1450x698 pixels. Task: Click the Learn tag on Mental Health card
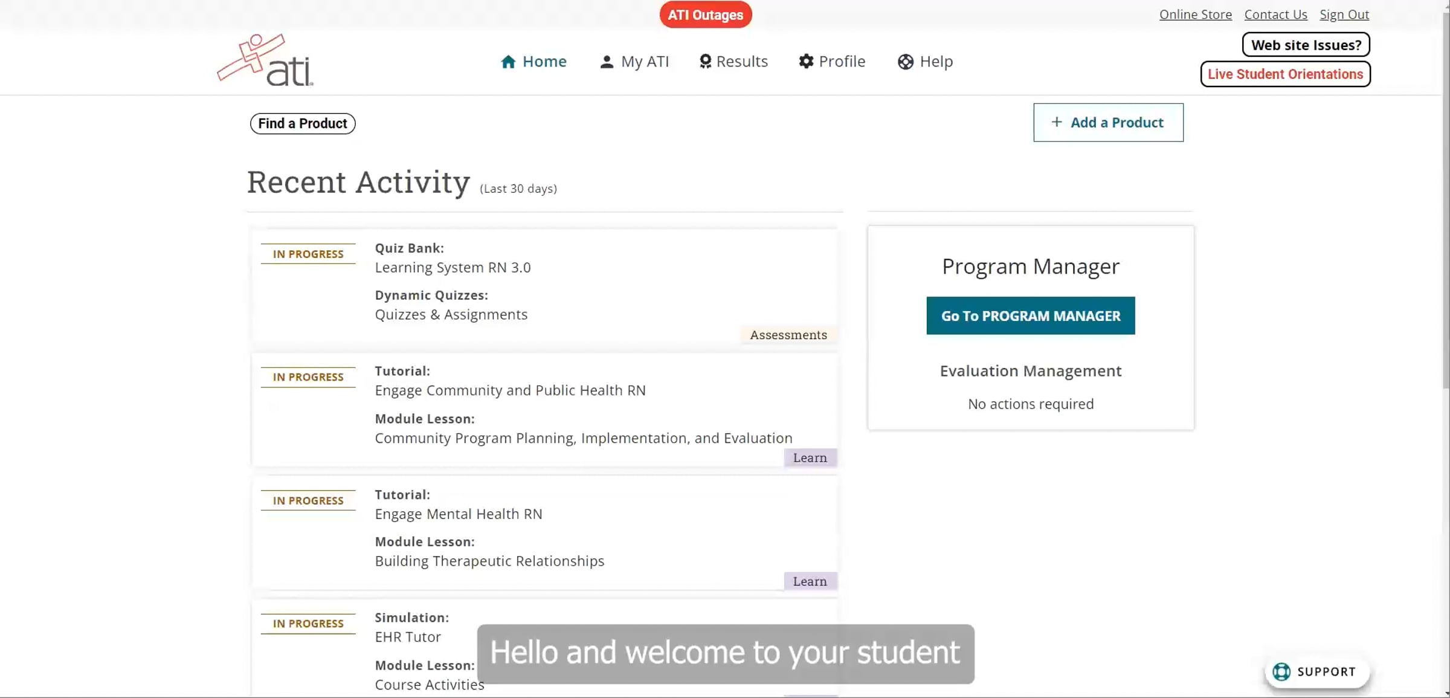tap(810, 581)
